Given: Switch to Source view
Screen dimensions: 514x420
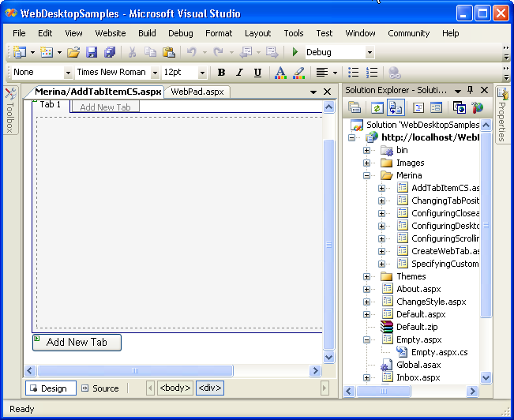Looking at the screenshot, I should click(99, 388).
